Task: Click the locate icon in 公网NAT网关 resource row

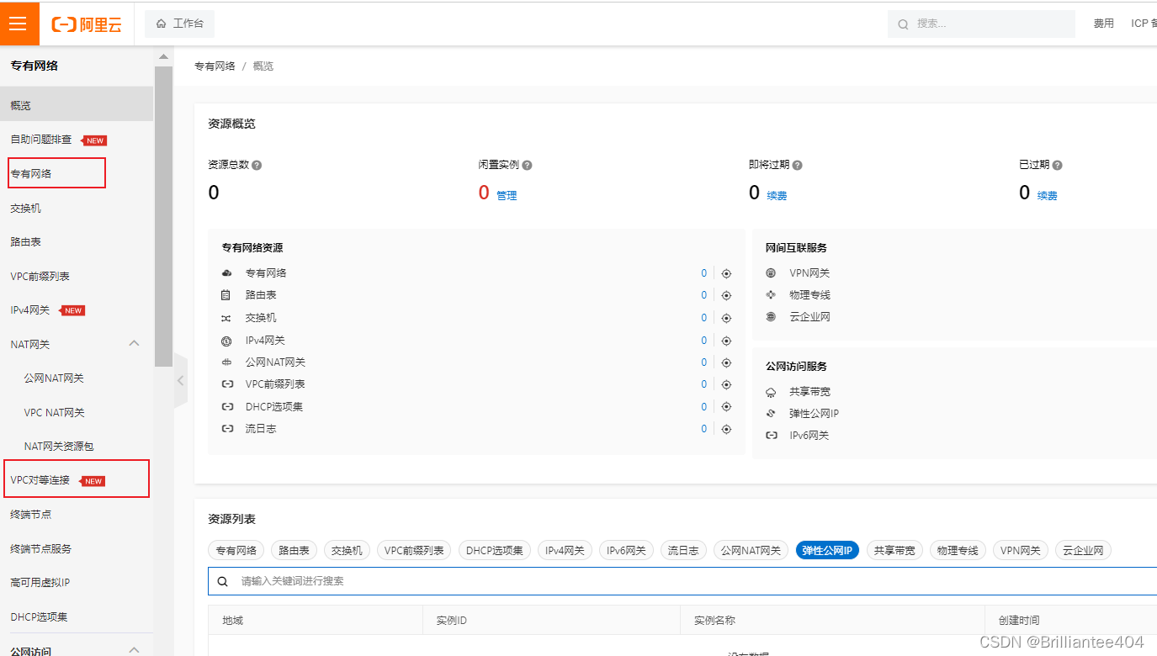Action: (x=726, y=362)
